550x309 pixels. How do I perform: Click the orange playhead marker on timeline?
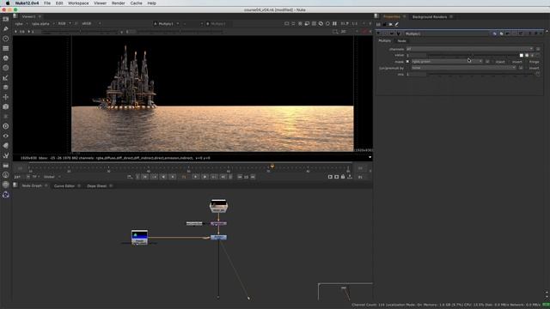click(x=272, y=166)
